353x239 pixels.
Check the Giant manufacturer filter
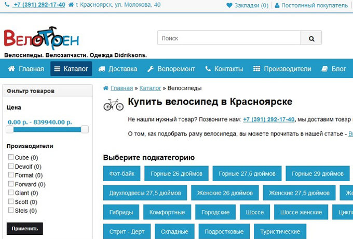point(11,192)
